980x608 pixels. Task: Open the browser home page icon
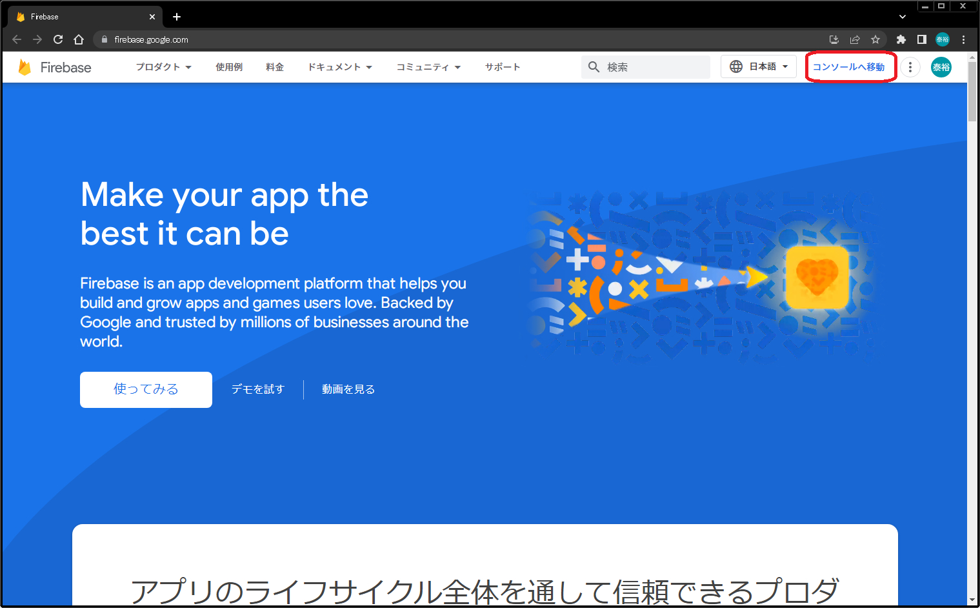[x=79, y=39]
